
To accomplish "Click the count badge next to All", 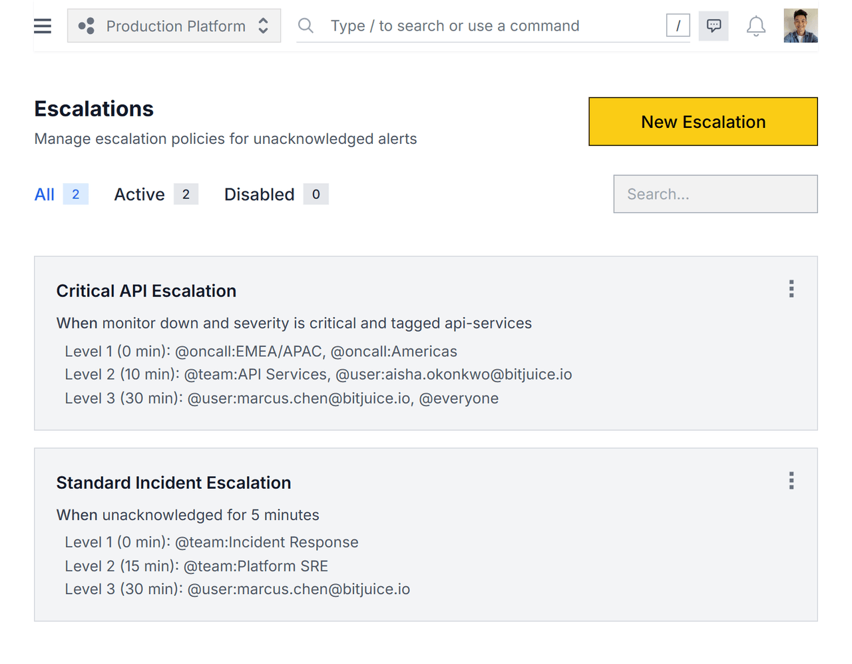I will pyautogui.click(x=73, y=194).
